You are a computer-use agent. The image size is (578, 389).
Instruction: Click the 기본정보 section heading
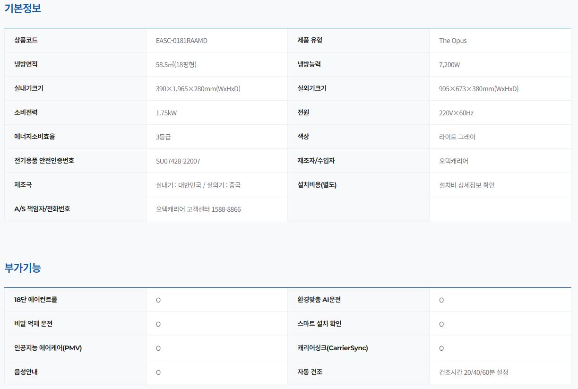click(23, 9)
